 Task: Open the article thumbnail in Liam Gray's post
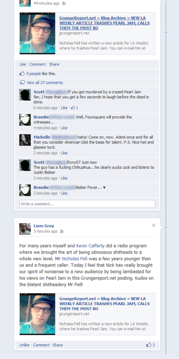37,314
